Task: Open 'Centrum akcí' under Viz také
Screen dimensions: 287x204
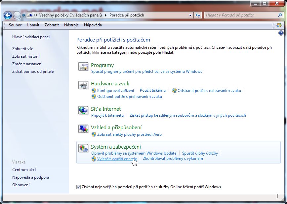Action: (x=24, y=170)
